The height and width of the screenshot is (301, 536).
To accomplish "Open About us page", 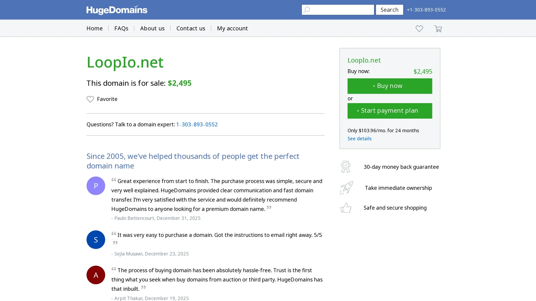I will pyautogui.click(x=152, y=28).
